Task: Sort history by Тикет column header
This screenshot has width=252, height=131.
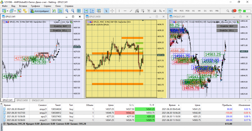Action: (58, 105)
